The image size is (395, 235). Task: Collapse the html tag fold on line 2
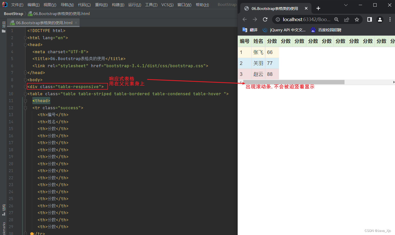tap(25, 38)
